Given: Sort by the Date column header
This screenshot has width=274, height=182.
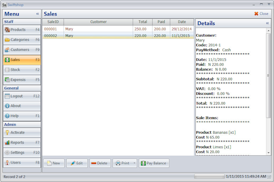Looking at the screenshot, I should pyautogui.click(x=182, y=22).
